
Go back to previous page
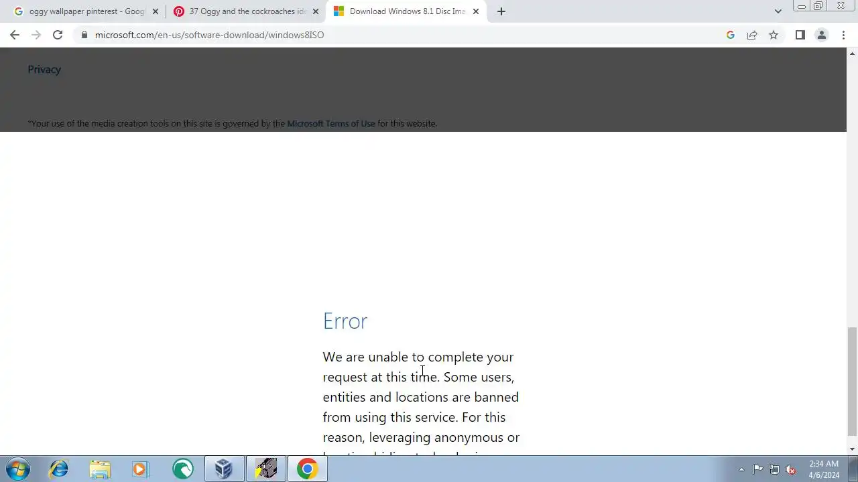point(15,35)
